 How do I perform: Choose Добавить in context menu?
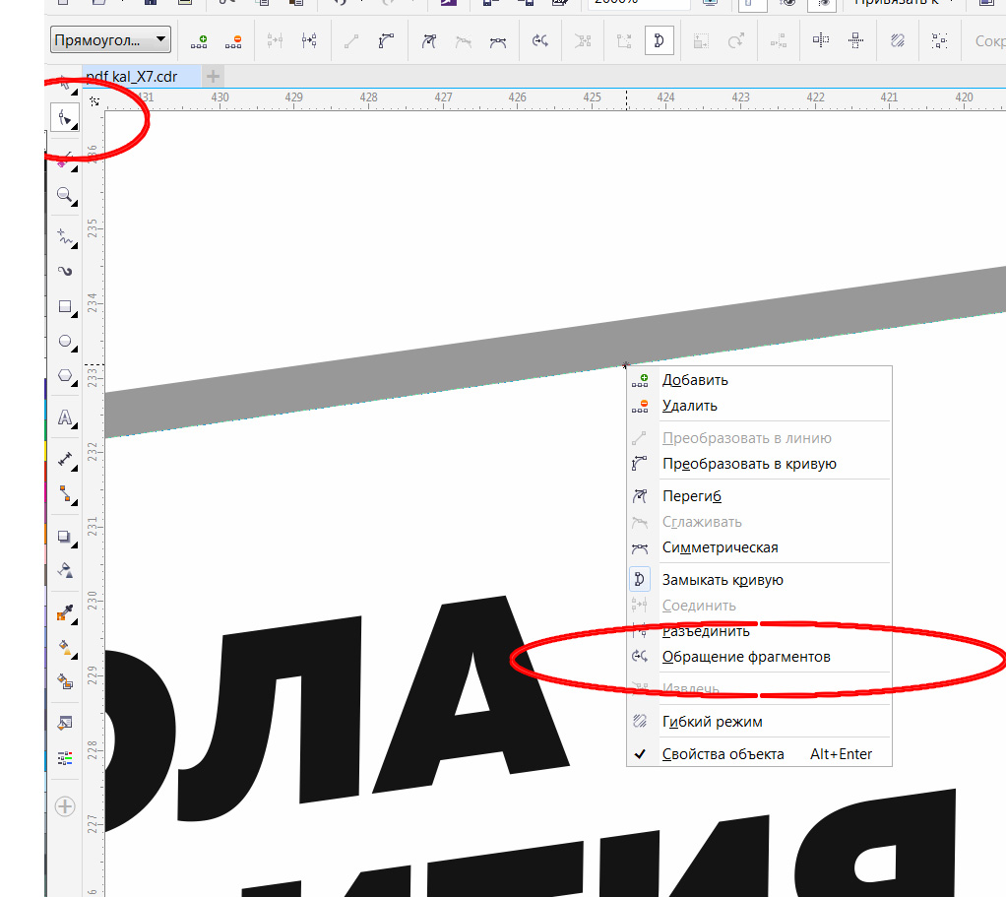[x=759, y=380]
